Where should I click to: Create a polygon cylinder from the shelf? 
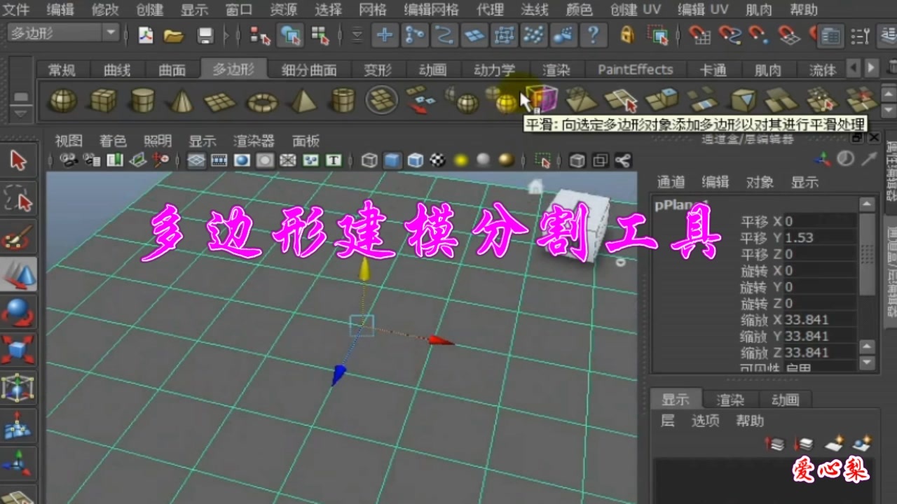coord(143,101)
